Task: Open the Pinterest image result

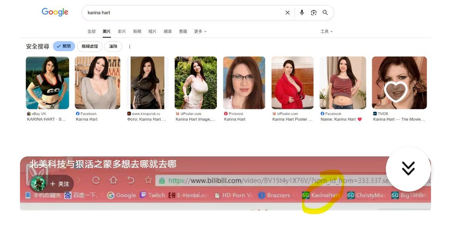Action: tap(244, 83)
